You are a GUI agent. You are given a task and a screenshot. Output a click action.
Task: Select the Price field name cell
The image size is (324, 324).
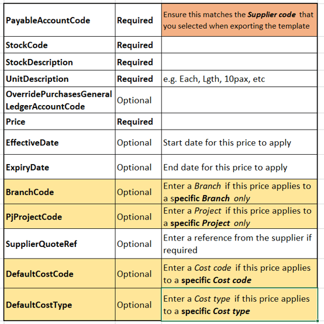60,121
